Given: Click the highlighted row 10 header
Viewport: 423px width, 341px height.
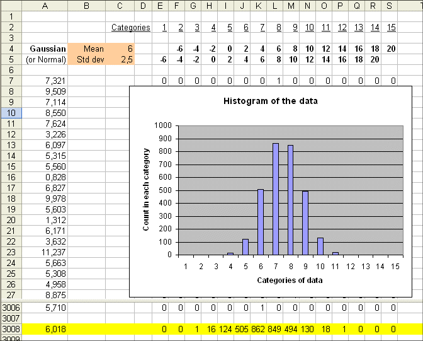Looking at the screenshot, I should [11, 113].
